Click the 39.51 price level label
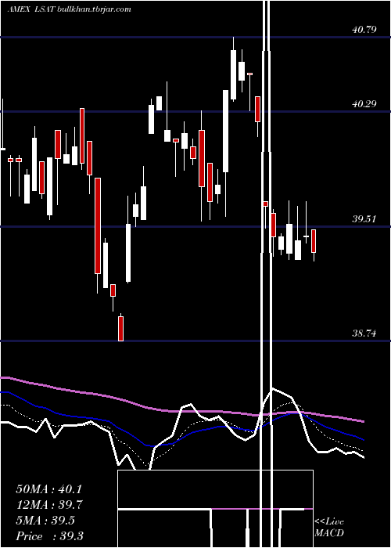The height and width of the screenshot is (548, 391). [x=364, y=219]
